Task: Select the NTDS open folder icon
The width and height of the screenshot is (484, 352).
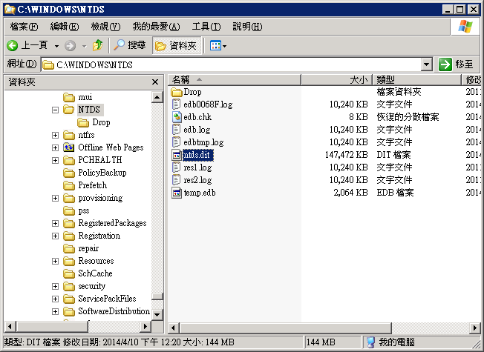Action: [69, 110]
